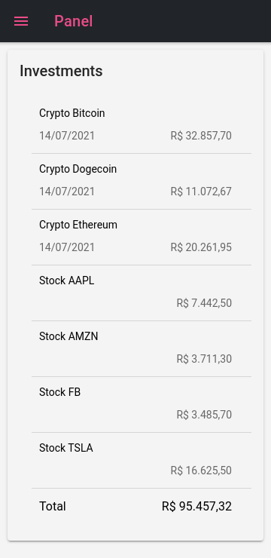Open the Stock AMZN item
The image size is (271, 558).
142,349
